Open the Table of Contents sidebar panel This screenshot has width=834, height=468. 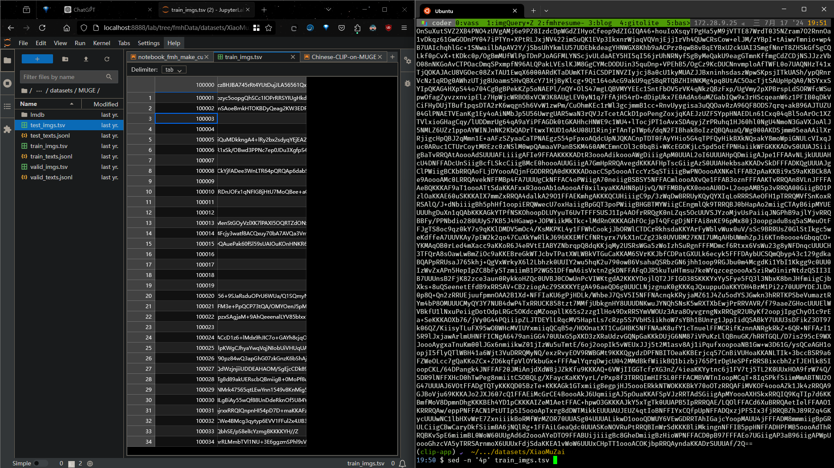[7, 106]
